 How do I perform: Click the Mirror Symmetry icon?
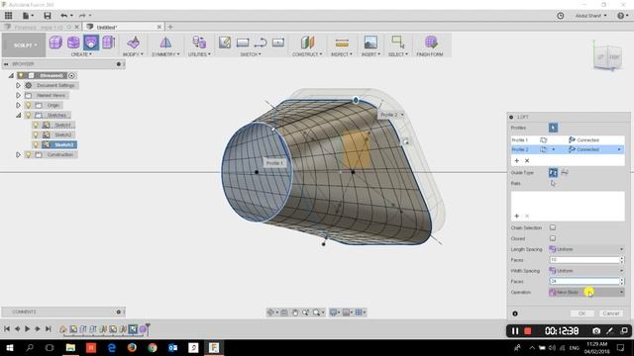[x=165, y=42]
